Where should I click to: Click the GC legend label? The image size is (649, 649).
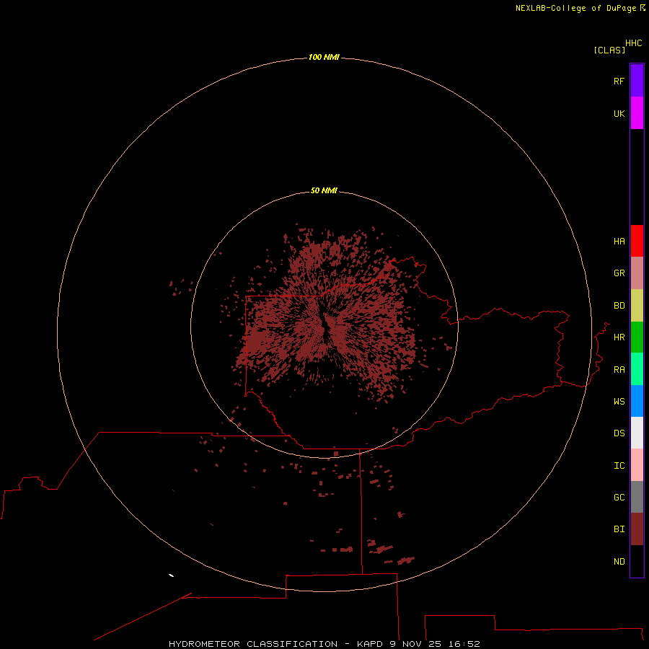619,498
